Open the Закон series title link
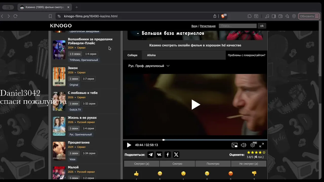This screenshot has width=324, height=182. 73,68
